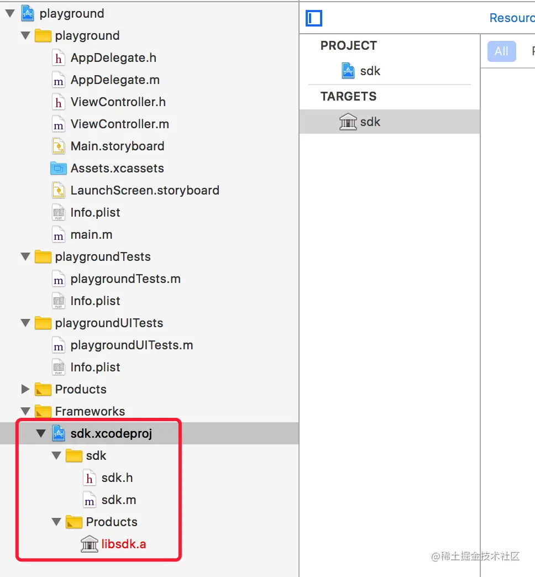Viewport: 535px width, 577px height.
Task: Click the playgroundTests folder icon
Action: click(x=43, y=256)
